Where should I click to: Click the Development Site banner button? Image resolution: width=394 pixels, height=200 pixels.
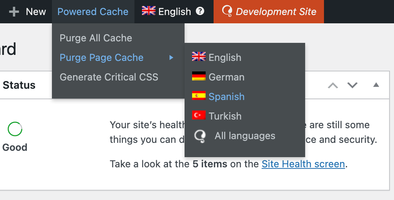269,12
